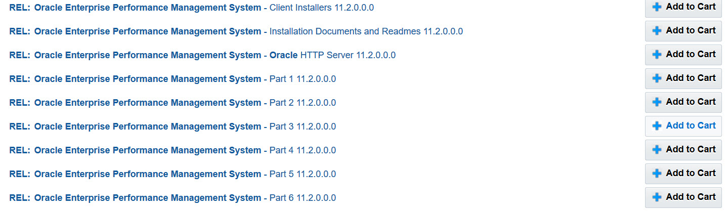Open the Client Installers 11.2.0.0.0 release link
The image size is (726, 211).
192,8
